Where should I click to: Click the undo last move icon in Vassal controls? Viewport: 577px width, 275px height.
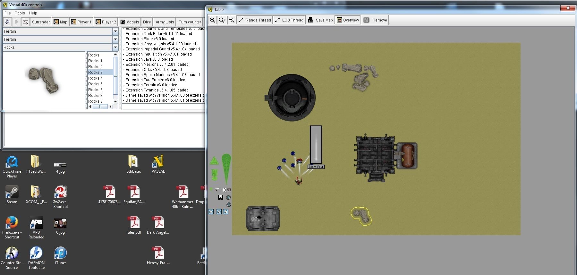point(7,22)
